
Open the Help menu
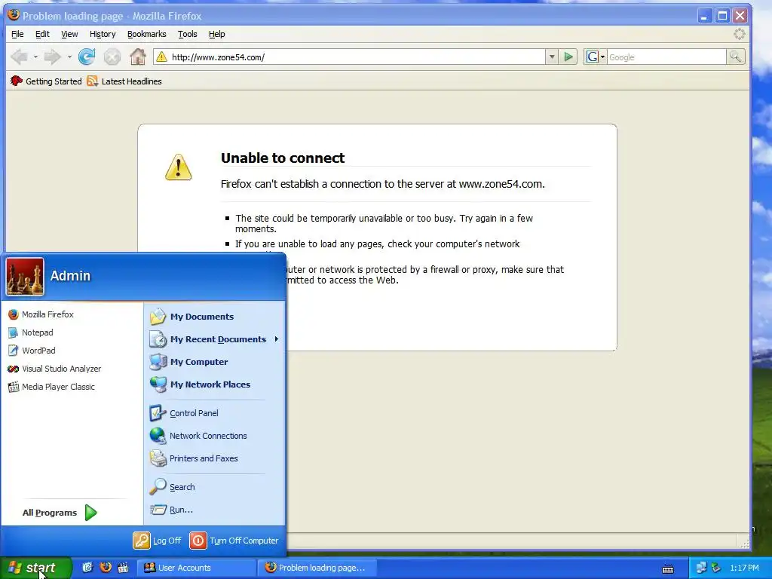point(216,34)
